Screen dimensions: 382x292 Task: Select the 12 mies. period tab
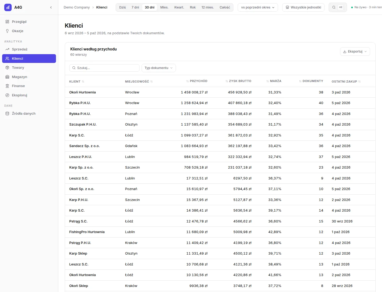point(207,7)
